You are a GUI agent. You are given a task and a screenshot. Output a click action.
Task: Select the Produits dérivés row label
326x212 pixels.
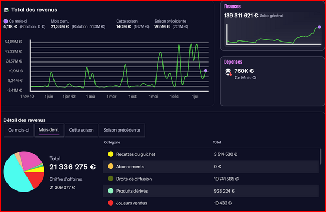pos(132,191)
